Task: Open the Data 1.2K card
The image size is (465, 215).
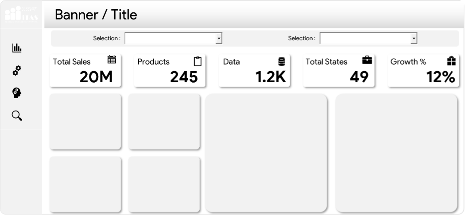Action: (x=255, y=71)
